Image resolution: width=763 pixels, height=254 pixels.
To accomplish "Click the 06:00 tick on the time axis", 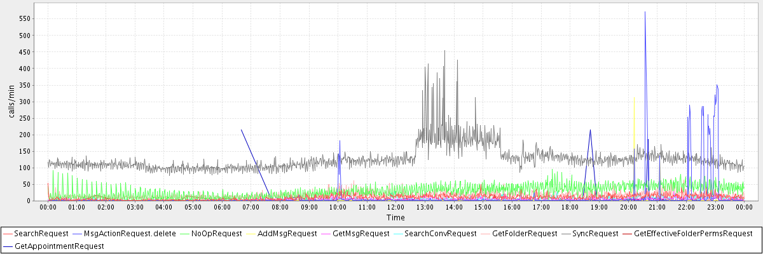I will pyautogui.click(x=222, y=207).
